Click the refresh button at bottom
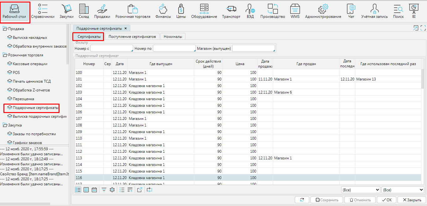This screenshot has width=427, height=206. coord(302,200)
